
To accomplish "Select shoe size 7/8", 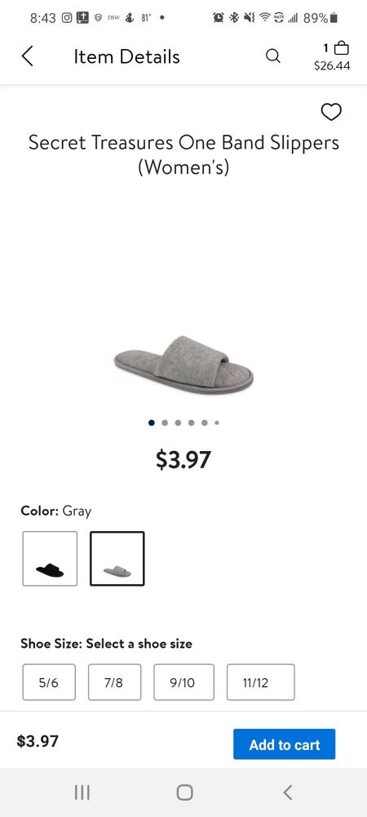I will click(114, 682).
